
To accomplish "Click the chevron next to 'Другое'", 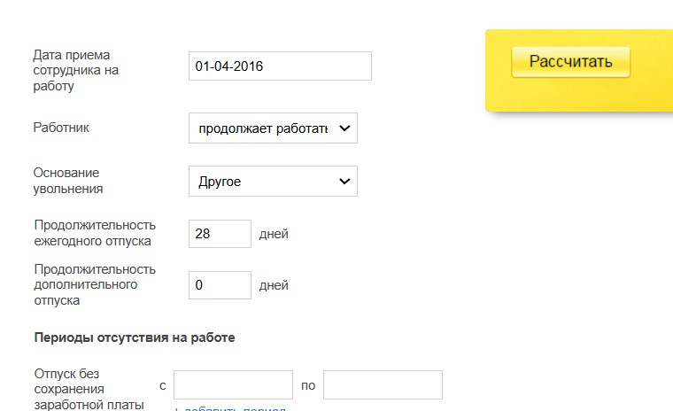I will (345, 182).
